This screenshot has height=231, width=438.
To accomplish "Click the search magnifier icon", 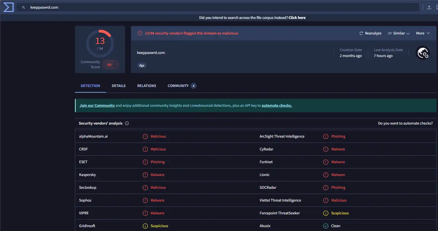I will [x=24, y=7].
